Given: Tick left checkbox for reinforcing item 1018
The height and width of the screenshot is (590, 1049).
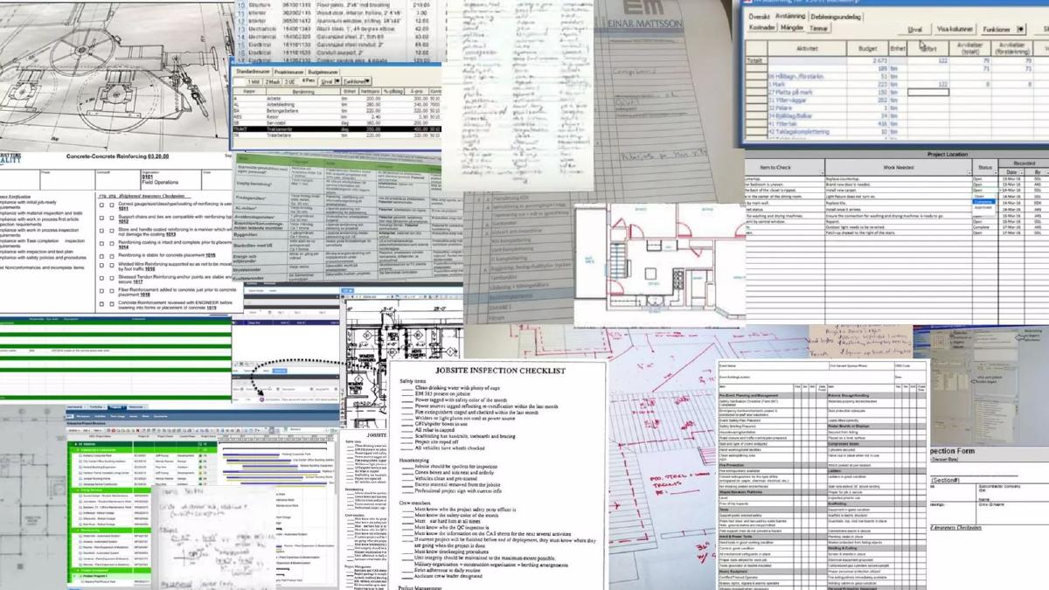Looking at the screenshot, I should pos(101,291).
